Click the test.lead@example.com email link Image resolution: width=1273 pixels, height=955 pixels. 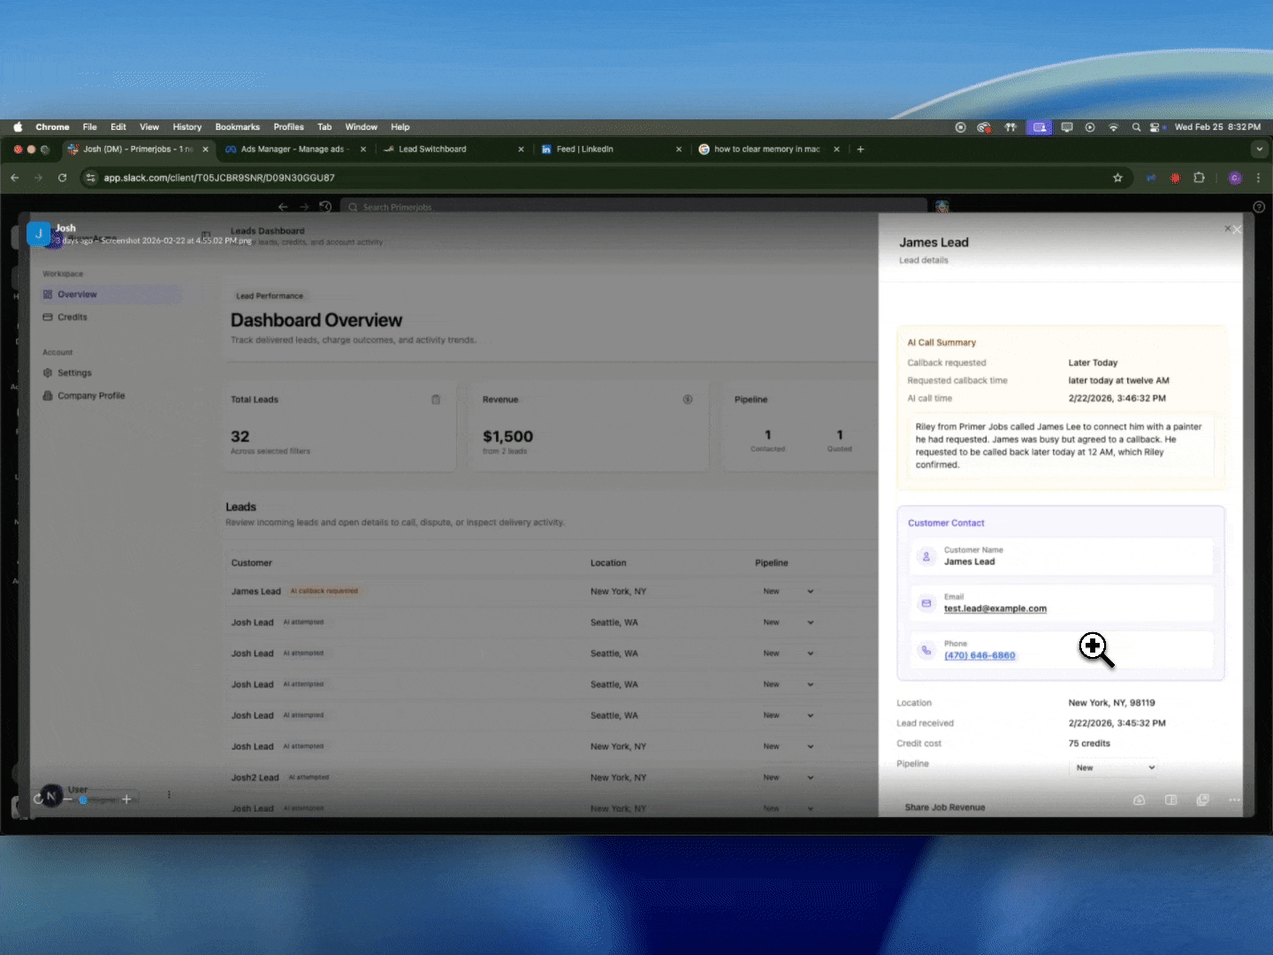(996, 608)
